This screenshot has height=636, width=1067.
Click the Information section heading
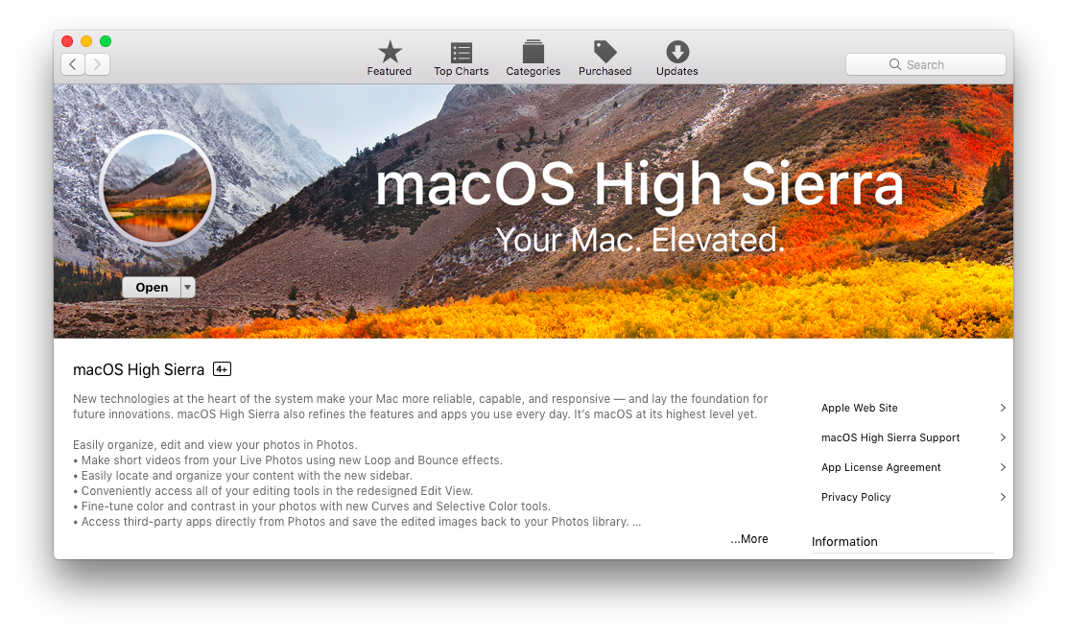coord(844,541)
